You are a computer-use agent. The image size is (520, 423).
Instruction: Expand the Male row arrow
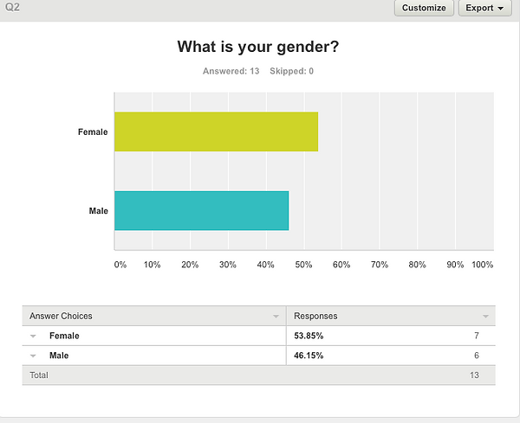(33, 356)
